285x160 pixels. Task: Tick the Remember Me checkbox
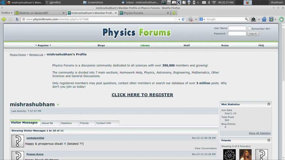(249, 28)
